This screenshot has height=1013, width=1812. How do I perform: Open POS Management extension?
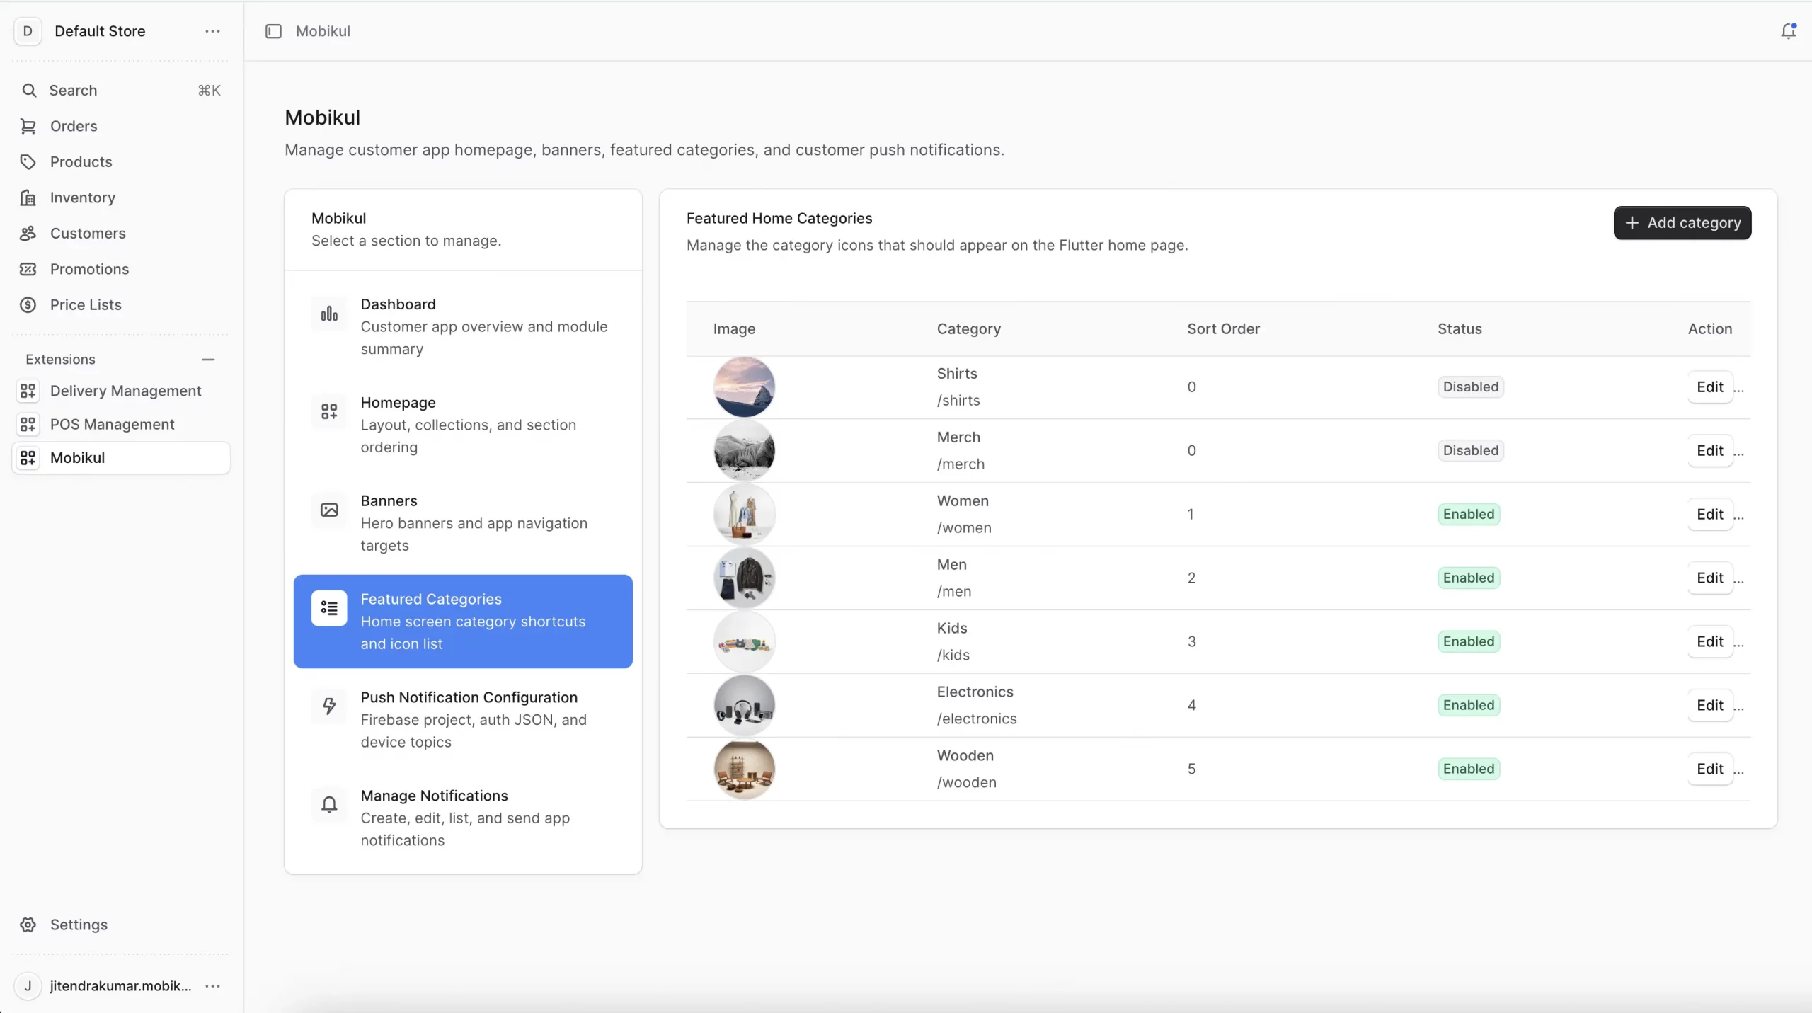[x=120, y=424]
